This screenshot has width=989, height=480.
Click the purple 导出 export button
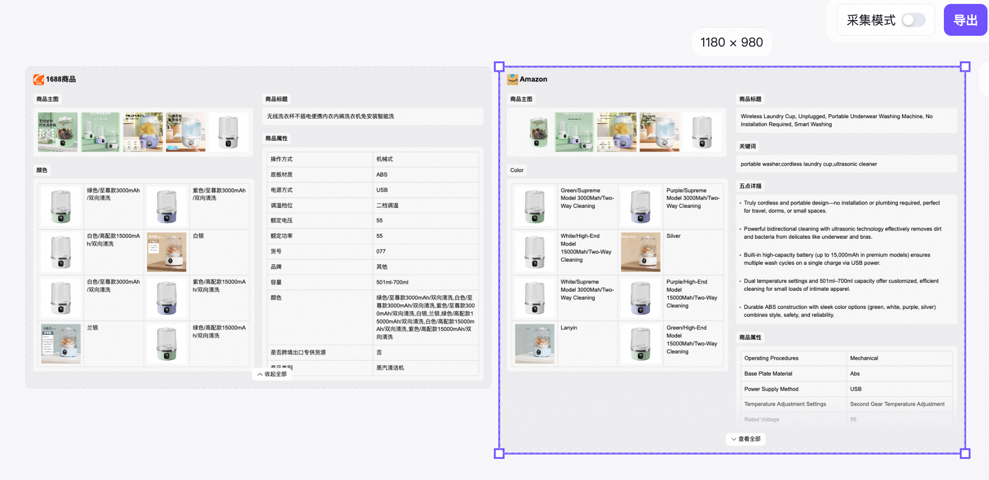point(965,20)
